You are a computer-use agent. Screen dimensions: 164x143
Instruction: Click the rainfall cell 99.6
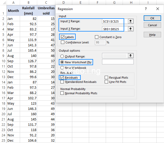tap(28, 77)
